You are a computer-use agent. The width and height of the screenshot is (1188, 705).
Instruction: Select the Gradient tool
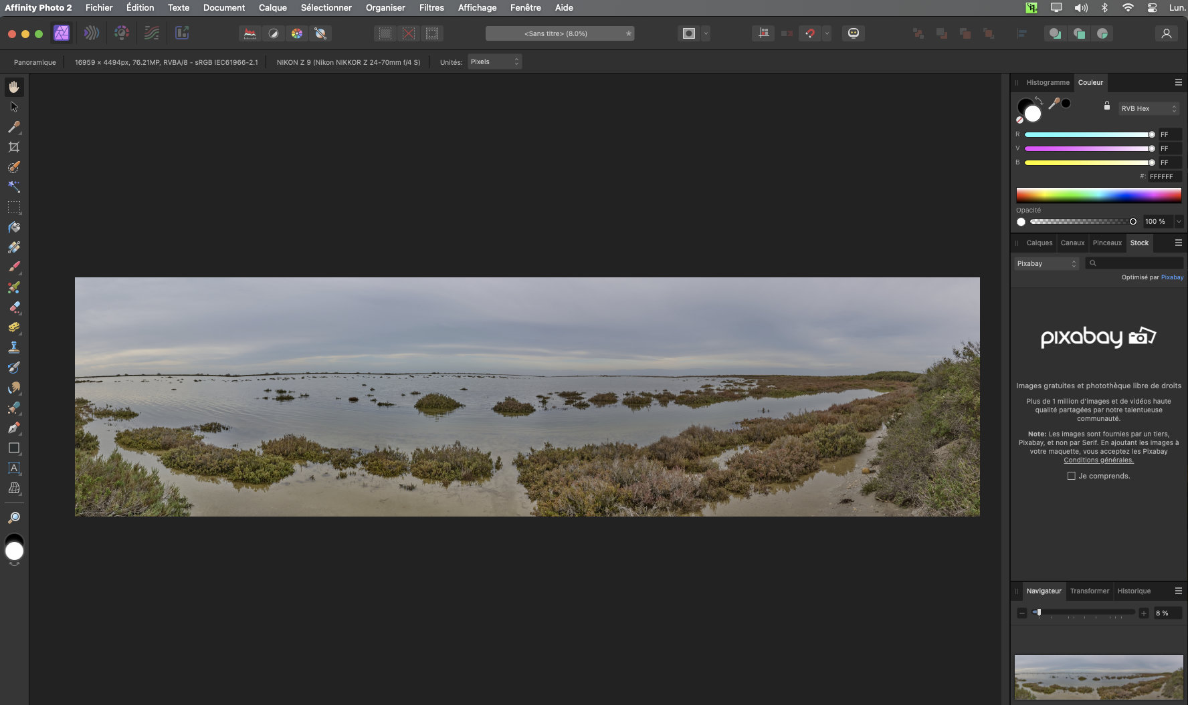14,247
